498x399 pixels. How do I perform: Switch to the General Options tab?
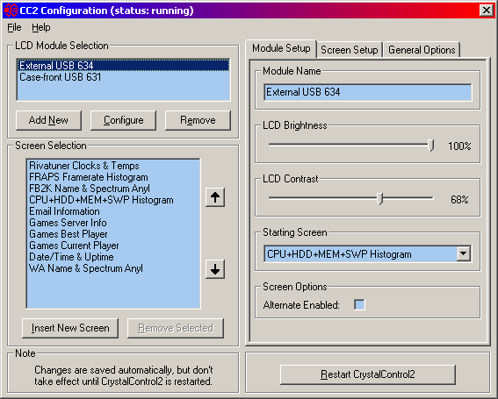click(422, 50)
